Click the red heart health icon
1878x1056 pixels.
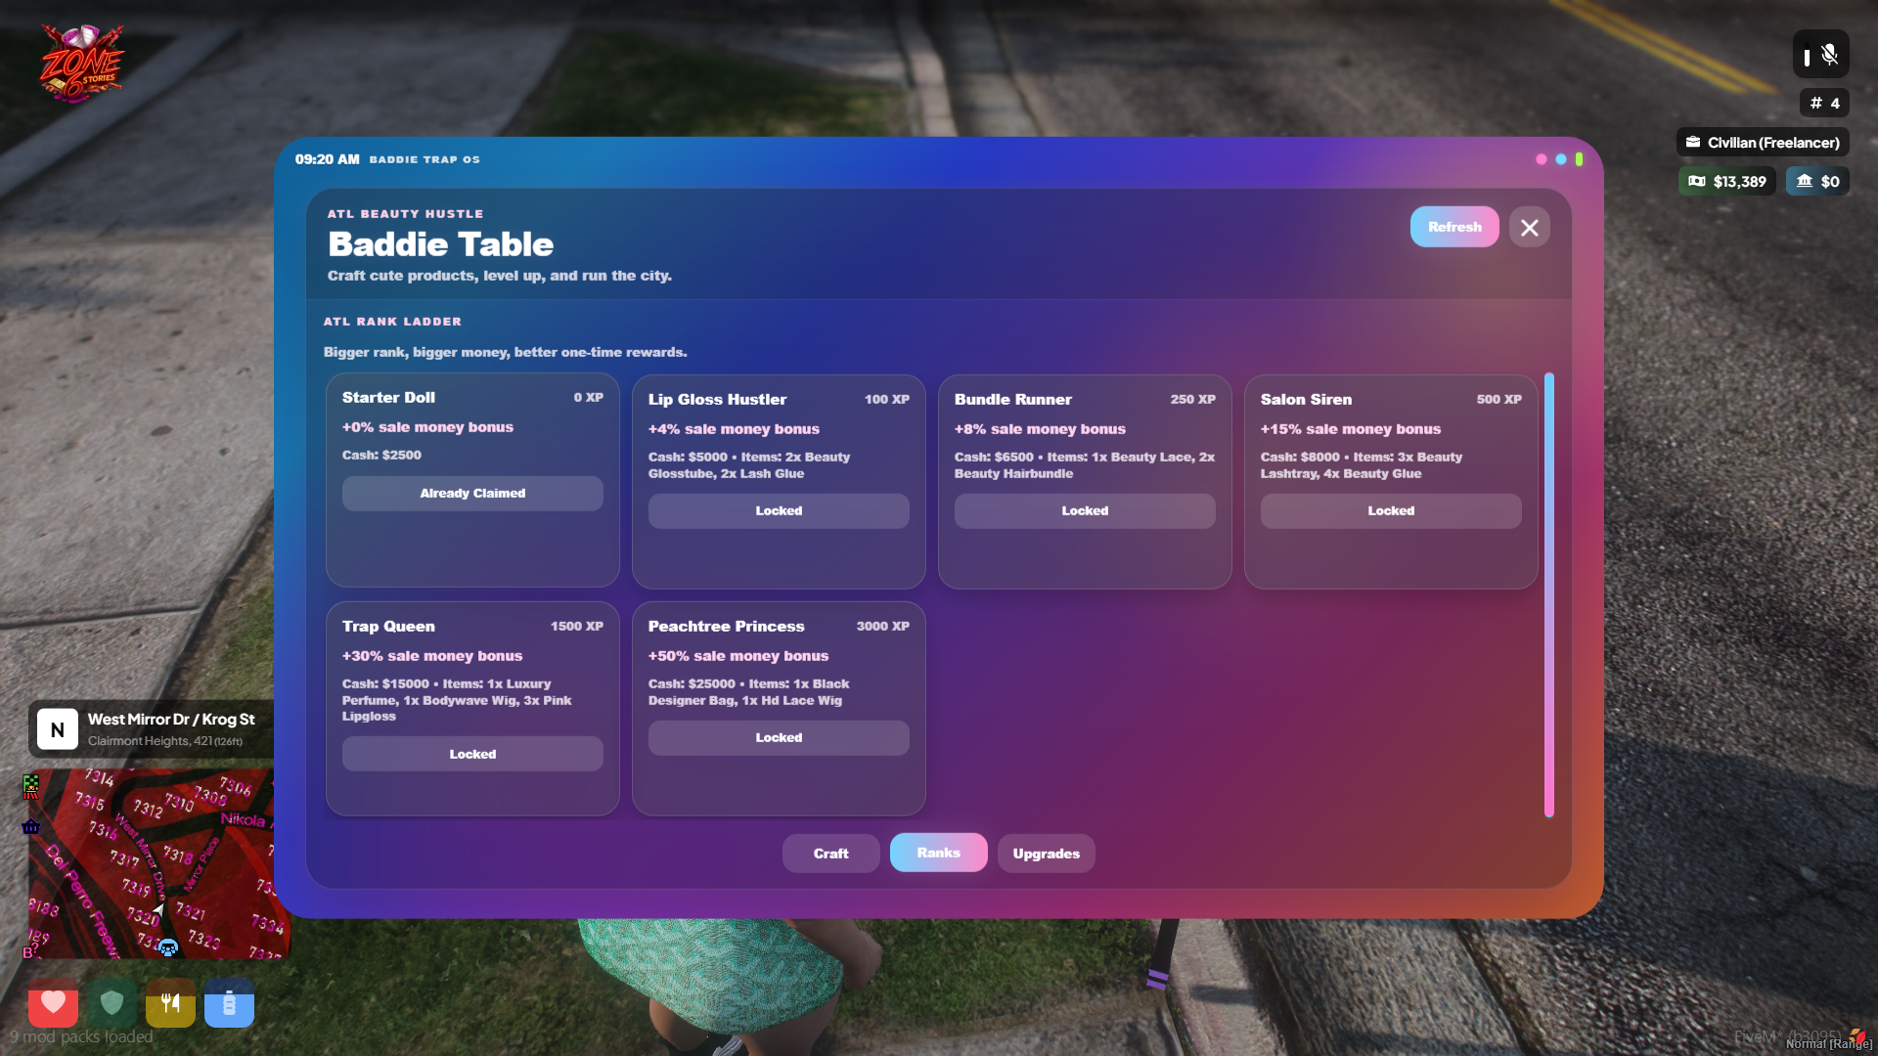(53, 1002)
